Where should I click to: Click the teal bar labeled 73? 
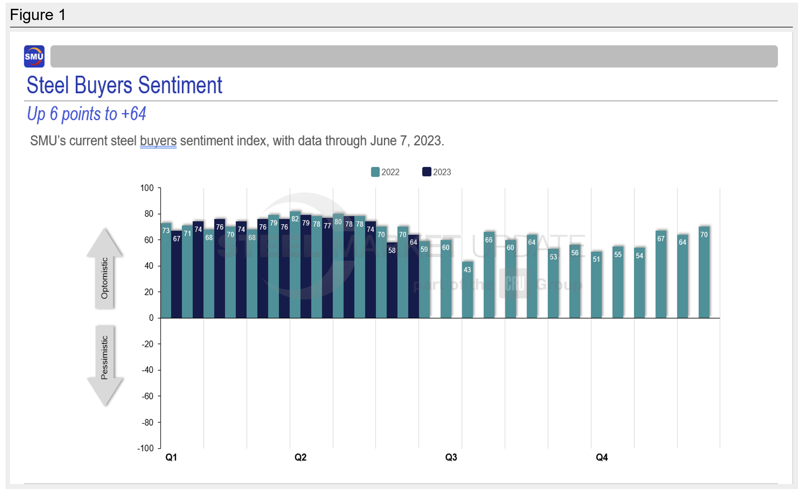(x=166, y=270)
